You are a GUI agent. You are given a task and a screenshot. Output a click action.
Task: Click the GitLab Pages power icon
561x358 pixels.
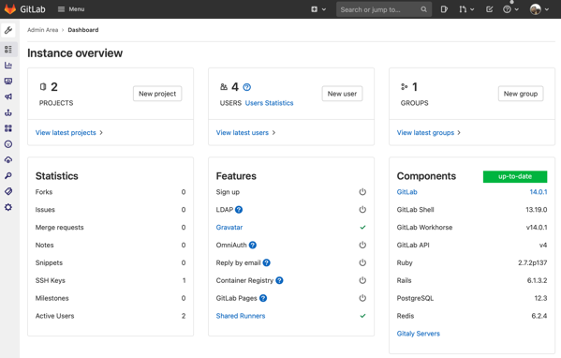362,298
